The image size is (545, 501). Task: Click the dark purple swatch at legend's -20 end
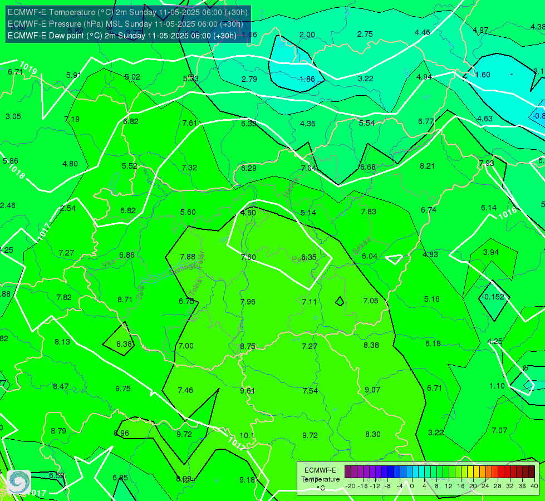(x=347, y=472)
